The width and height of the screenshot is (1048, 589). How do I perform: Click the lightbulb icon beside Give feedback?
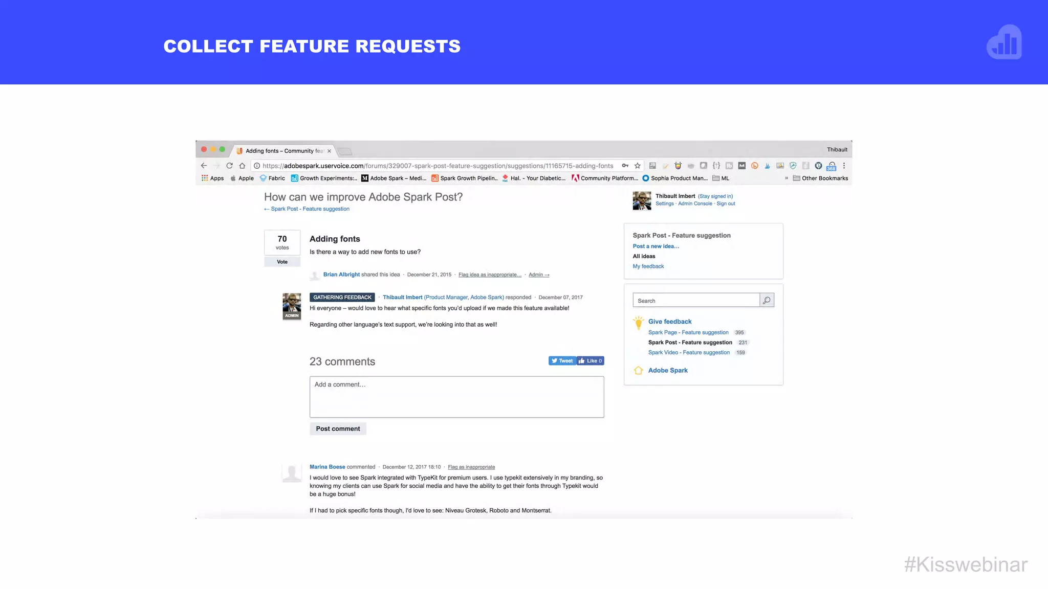pyautogui.click(x=639, y=323)
